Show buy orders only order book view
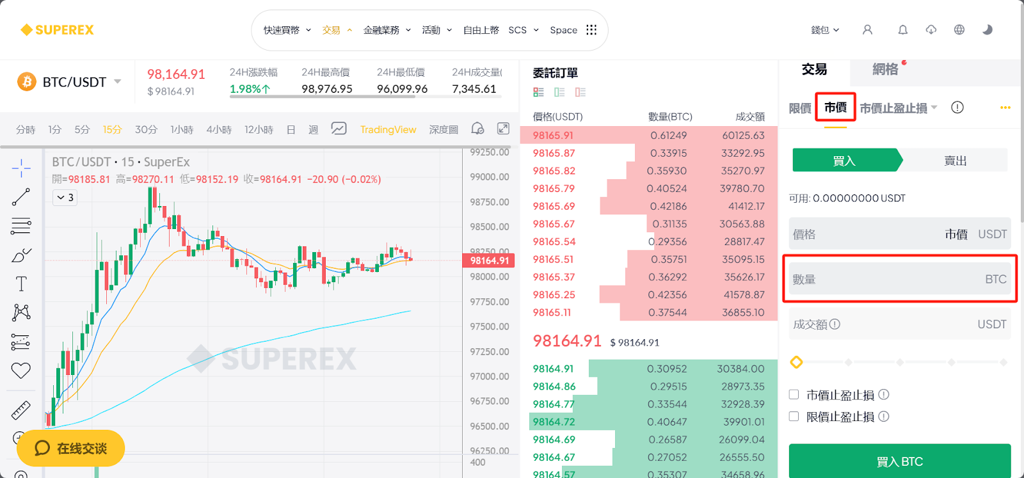This screenshot has height=478, width=1024. [x=559, y=92]
